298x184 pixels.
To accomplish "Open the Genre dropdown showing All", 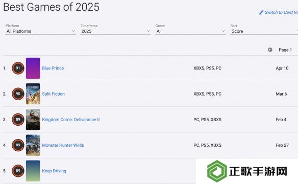I will point(190,31).
